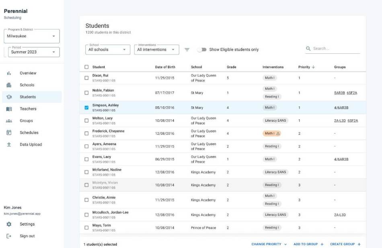
Task: Click the Reading I chip for Ayers, Ameena
Action: pyautogui.click(x=272, y=146)
